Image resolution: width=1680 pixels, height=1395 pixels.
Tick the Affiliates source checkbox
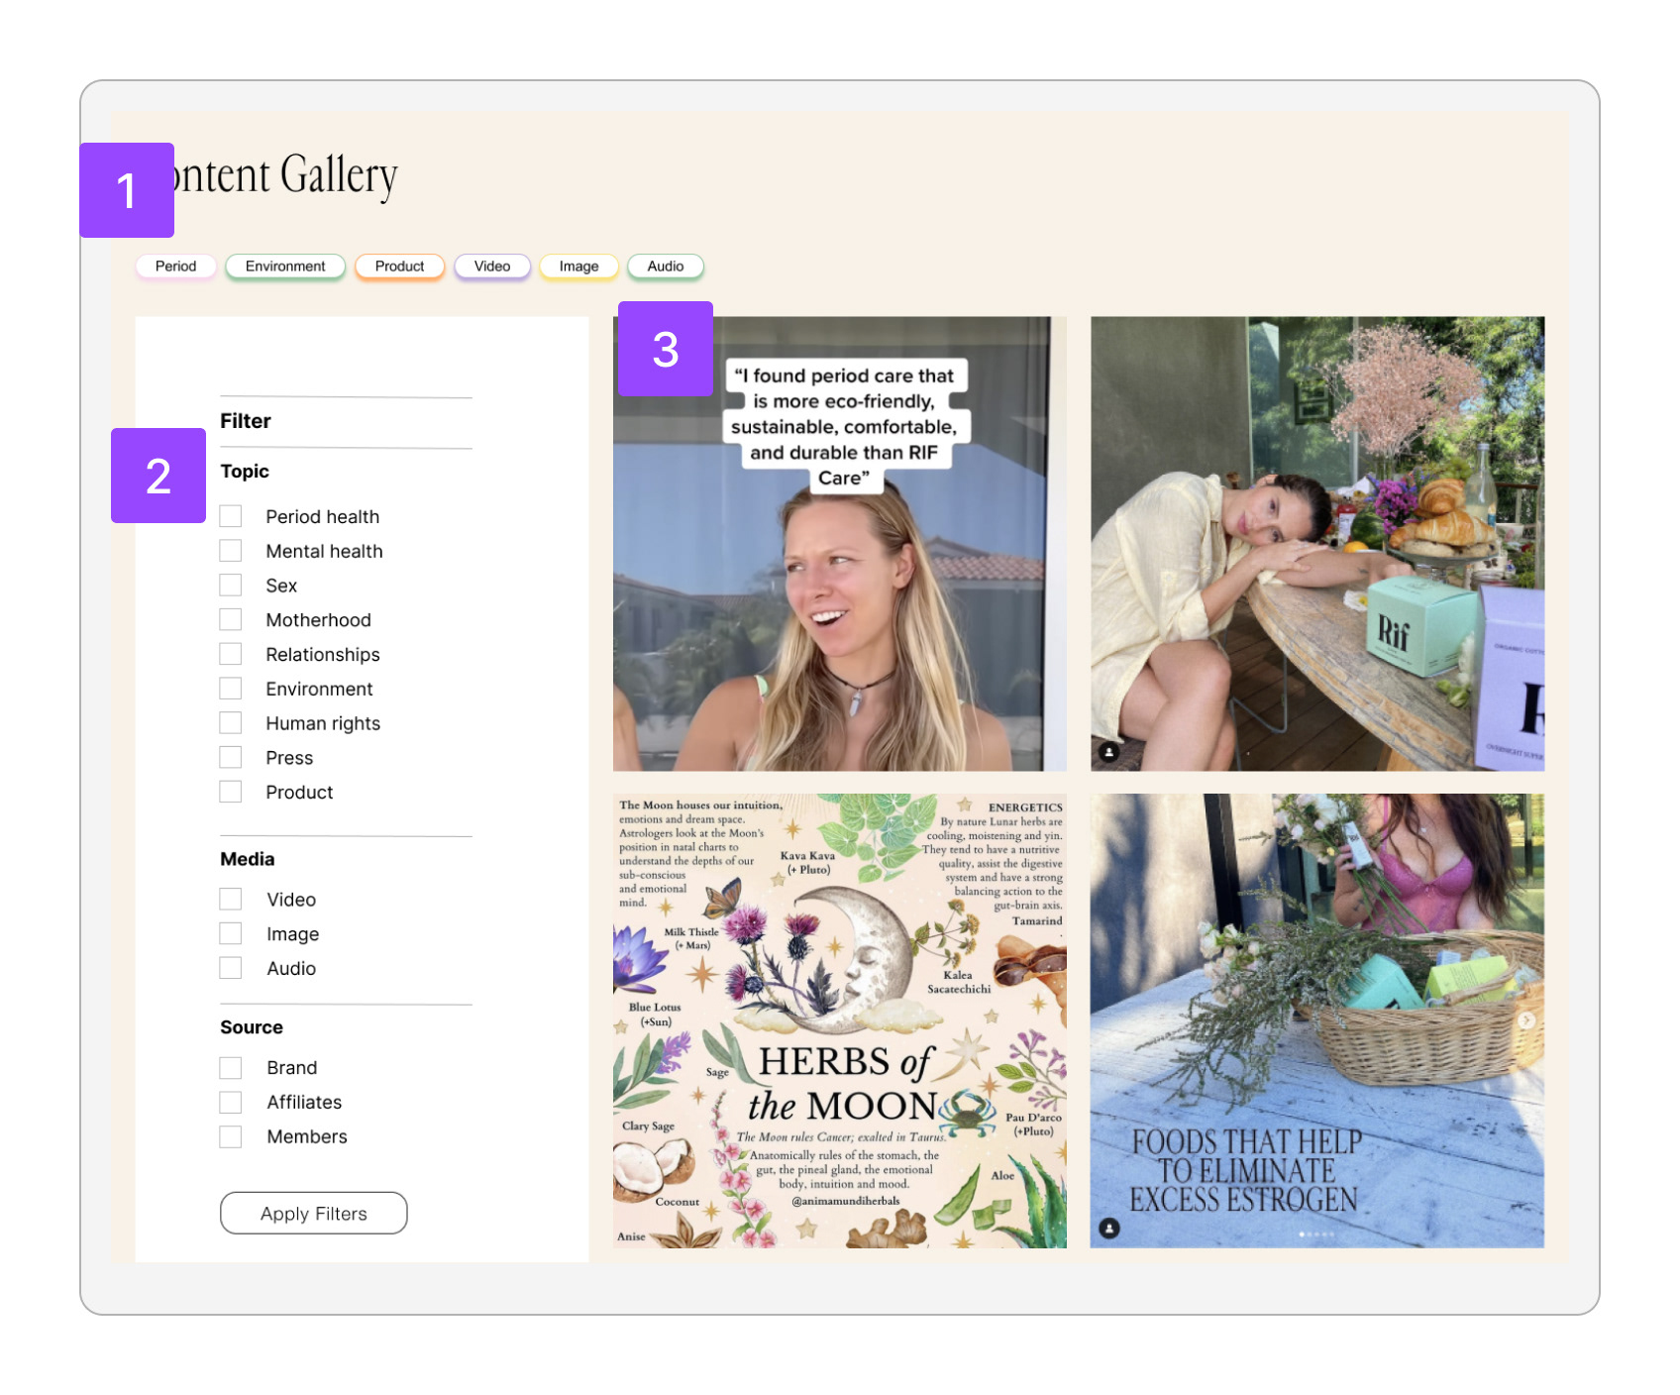click(x=231, y=1102)
